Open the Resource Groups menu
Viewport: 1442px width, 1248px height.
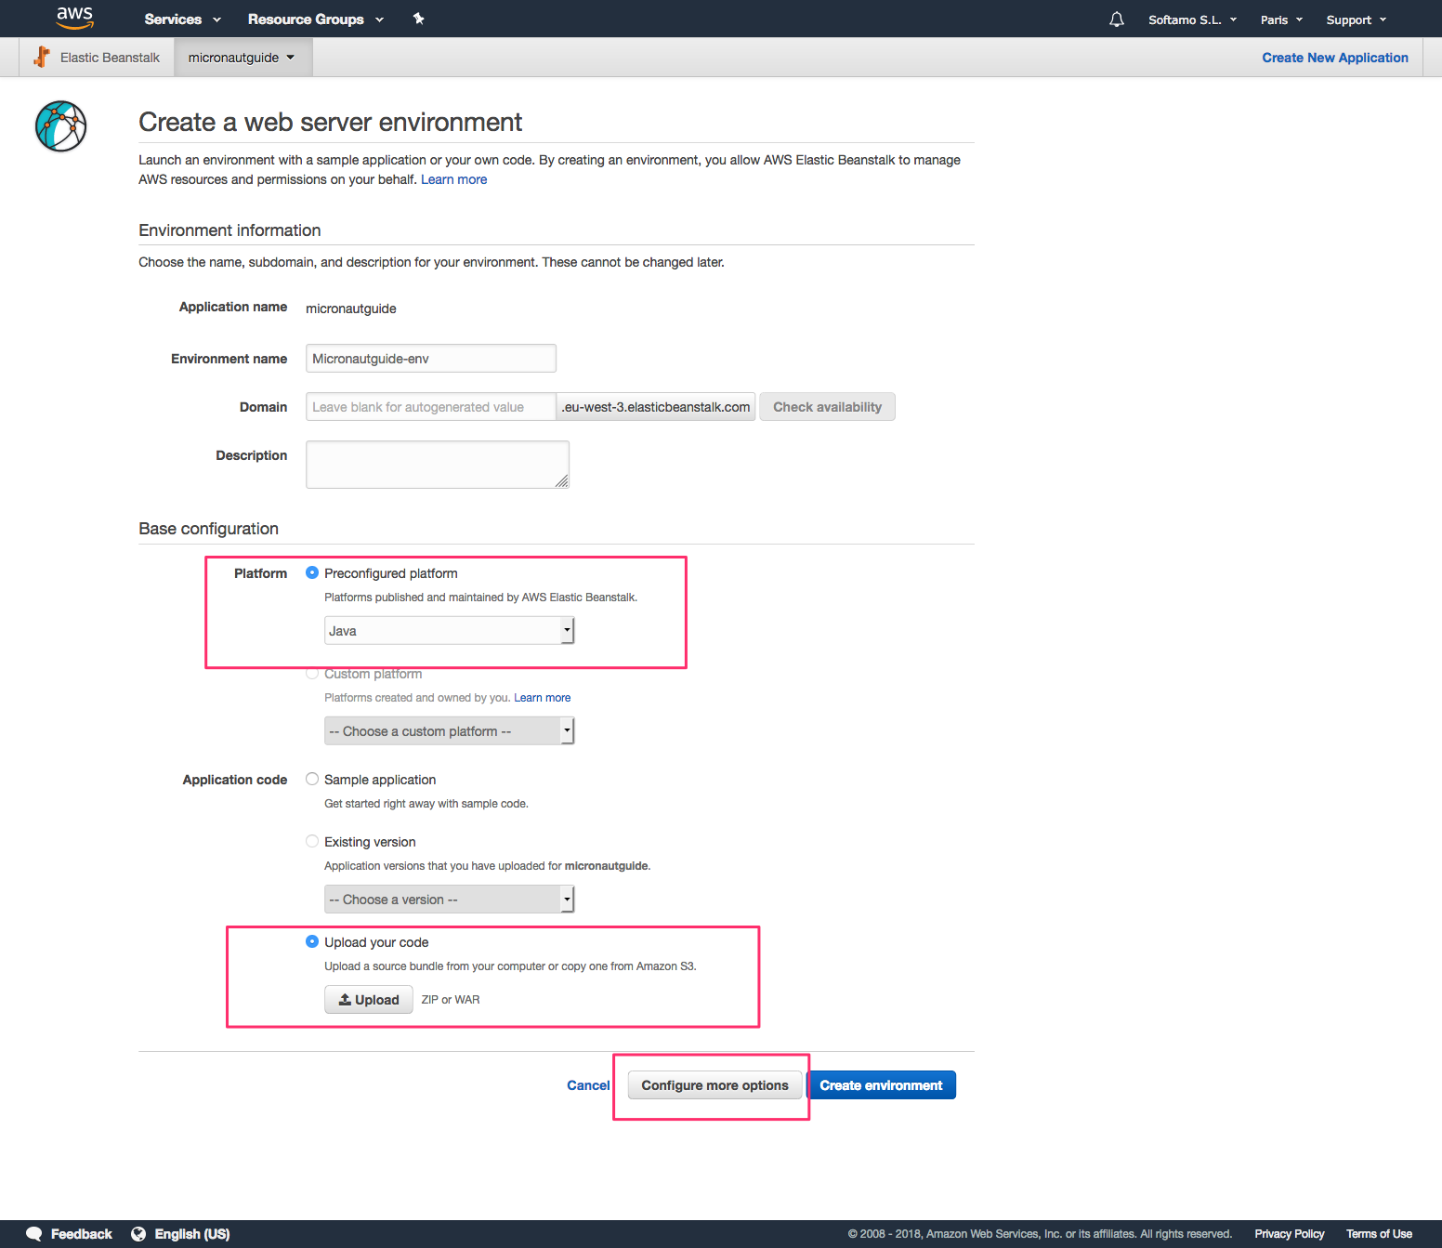click(315, 20)
